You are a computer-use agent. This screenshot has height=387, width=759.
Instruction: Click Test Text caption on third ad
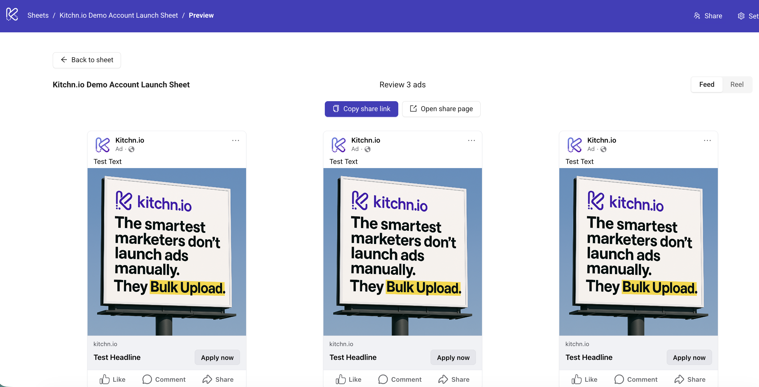tap(579, 161)
